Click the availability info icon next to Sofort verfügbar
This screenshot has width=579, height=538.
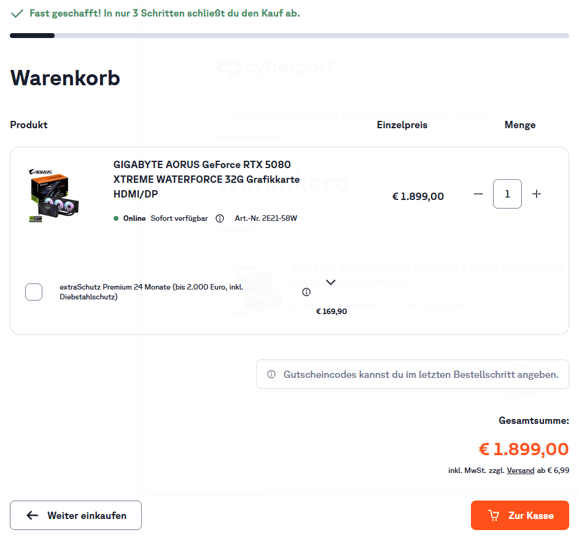click(x=220, y=218)
